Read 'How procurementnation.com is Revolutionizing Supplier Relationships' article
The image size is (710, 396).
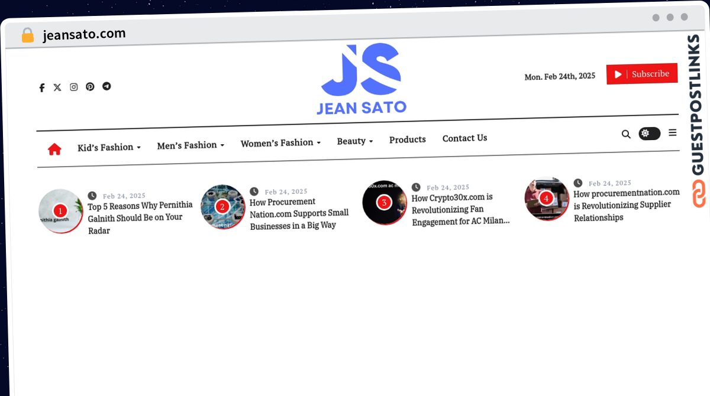pos(627,205)
